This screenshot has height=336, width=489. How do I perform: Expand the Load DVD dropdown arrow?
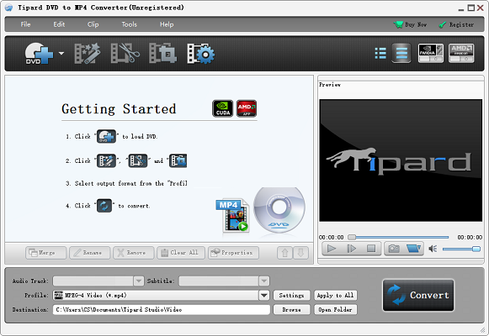pyautogui.click(x=61, y=54)
